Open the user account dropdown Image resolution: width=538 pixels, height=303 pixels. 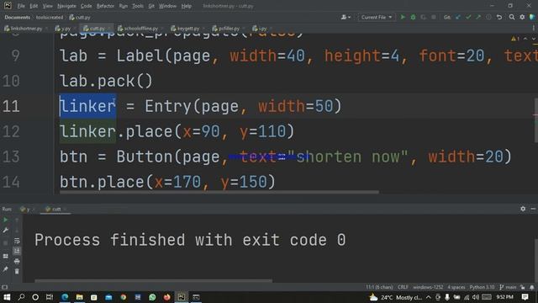345,17
